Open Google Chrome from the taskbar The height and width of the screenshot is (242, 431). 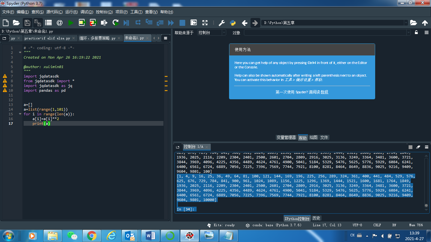tap(92, 235)
